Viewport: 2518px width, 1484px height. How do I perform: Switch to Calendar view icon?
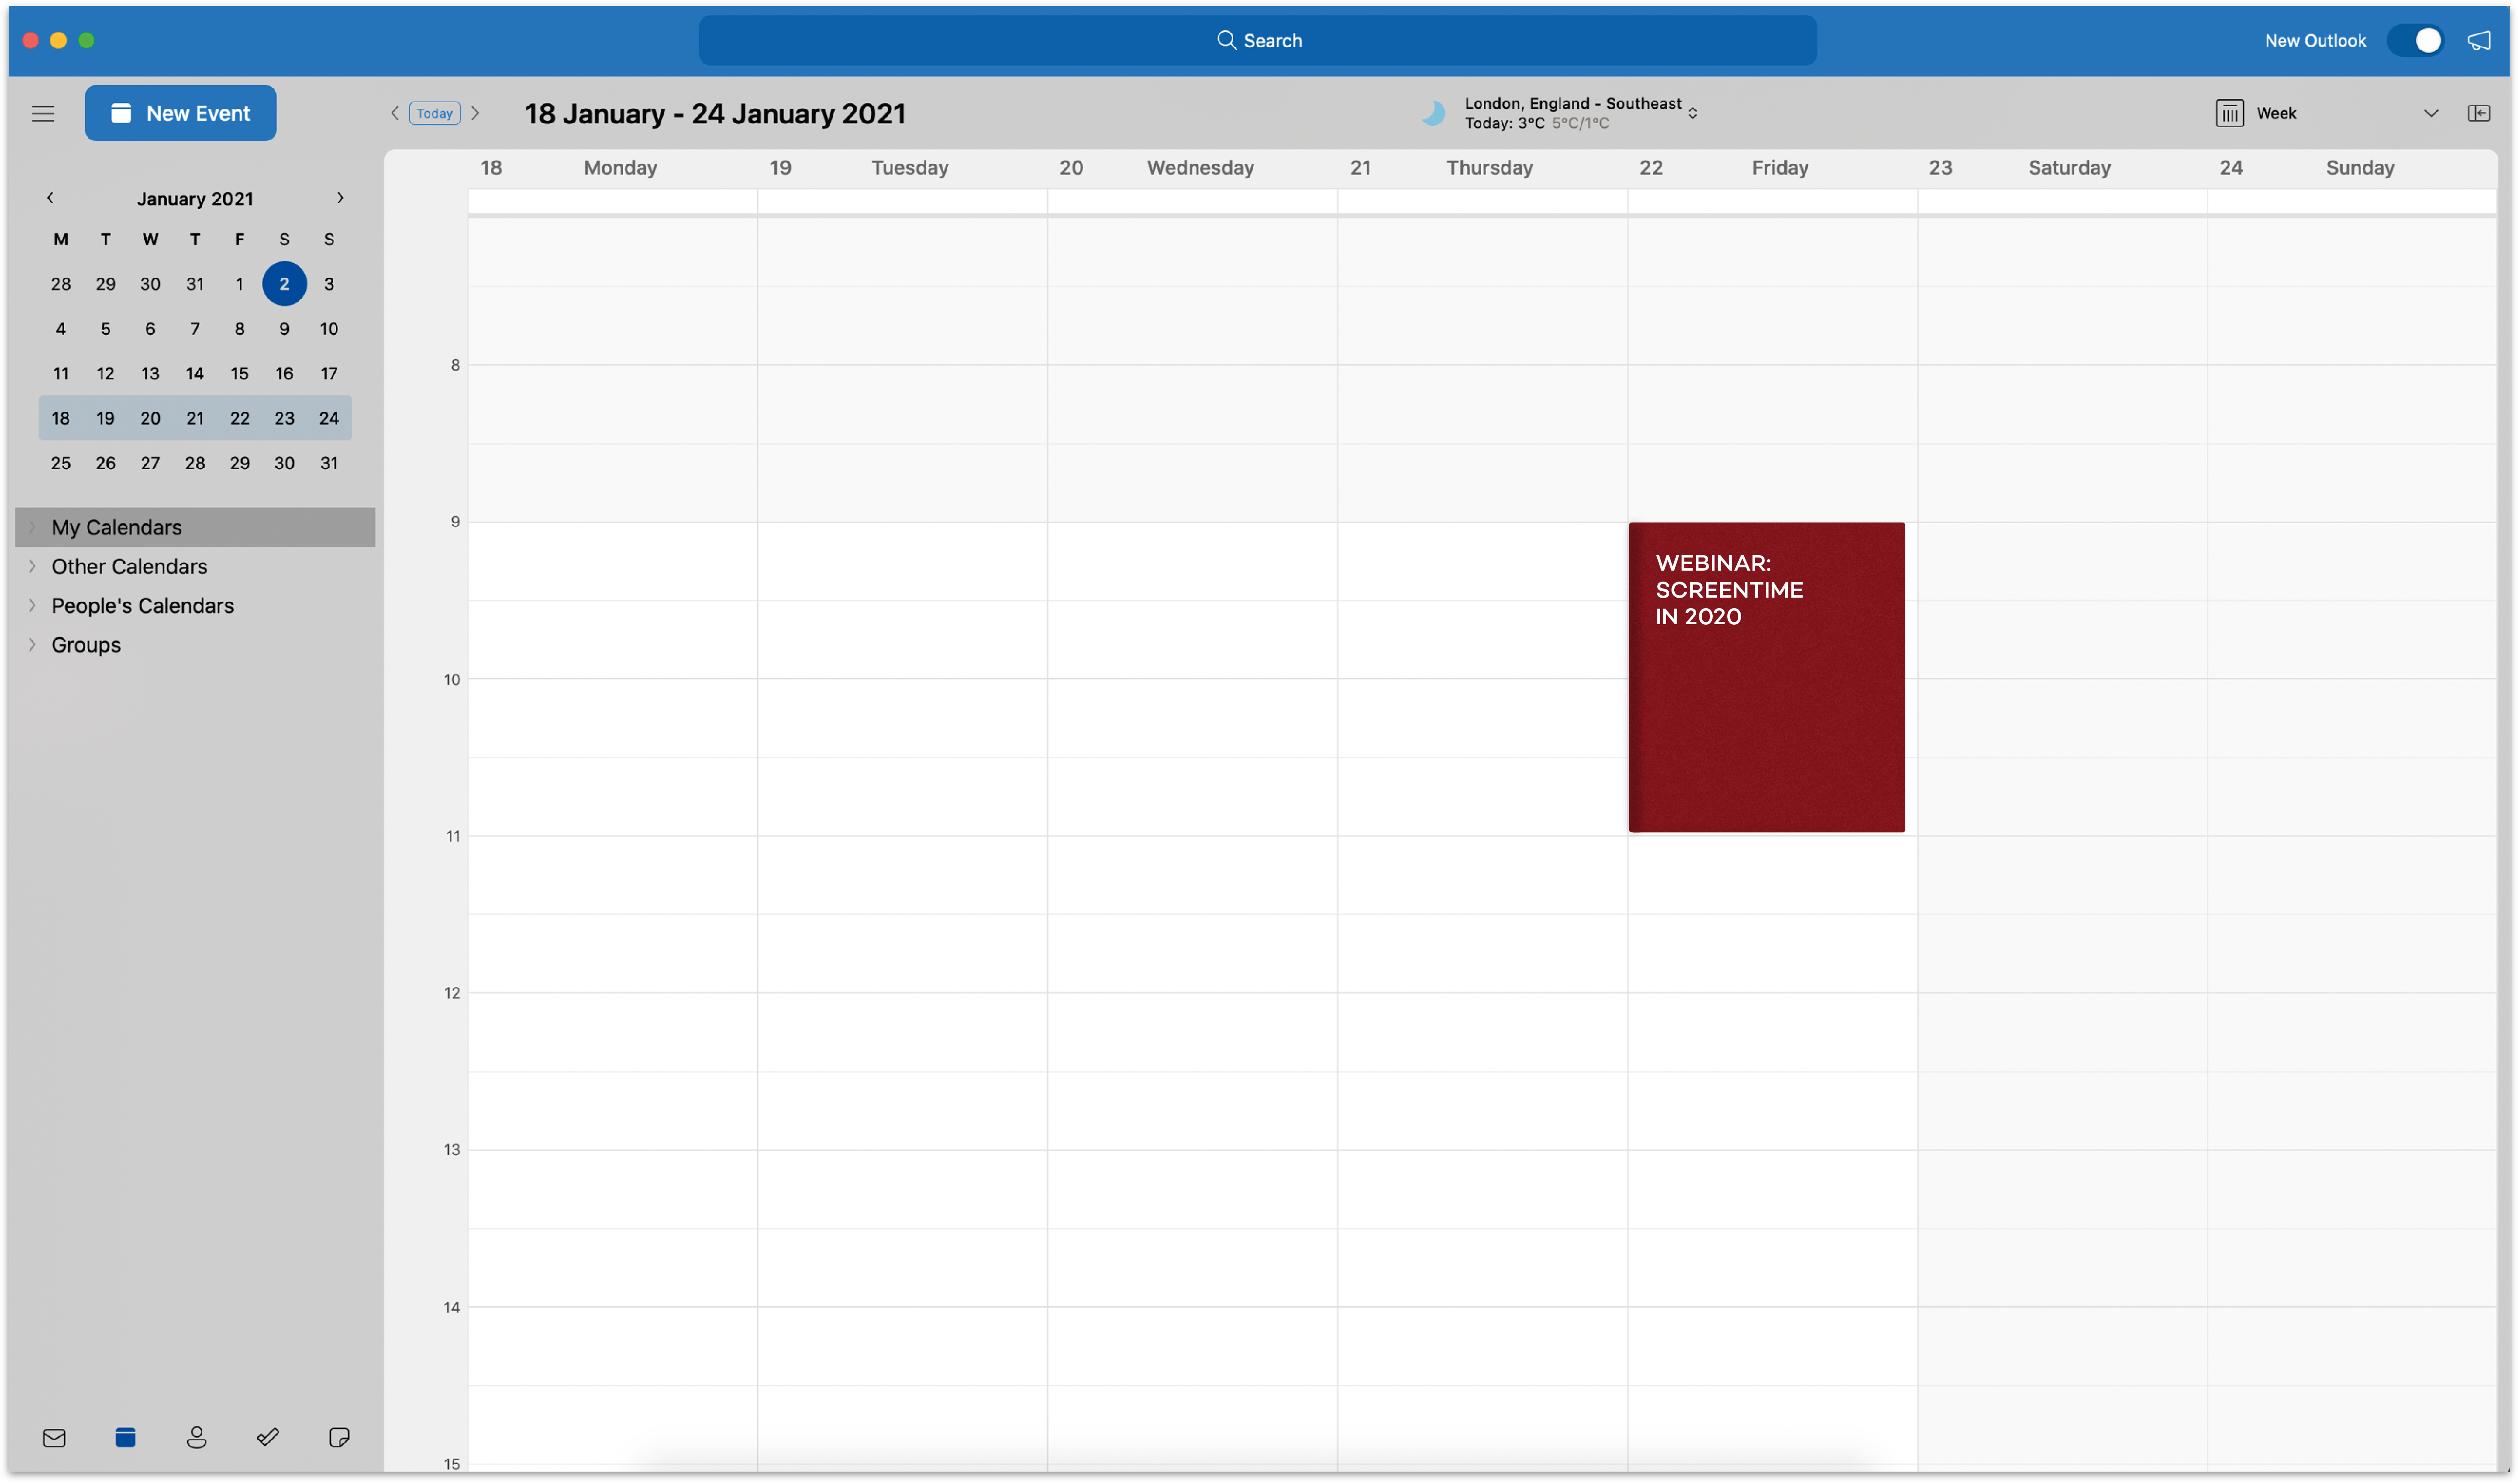(x=125, y=1438)
